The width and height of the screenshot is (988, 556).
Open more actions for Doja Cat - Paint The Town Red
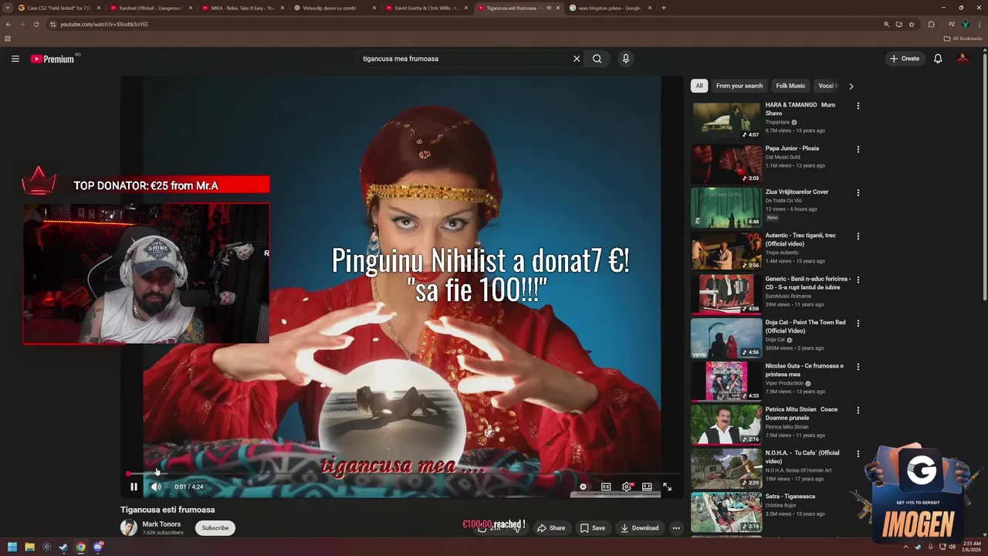click(858, 323)
